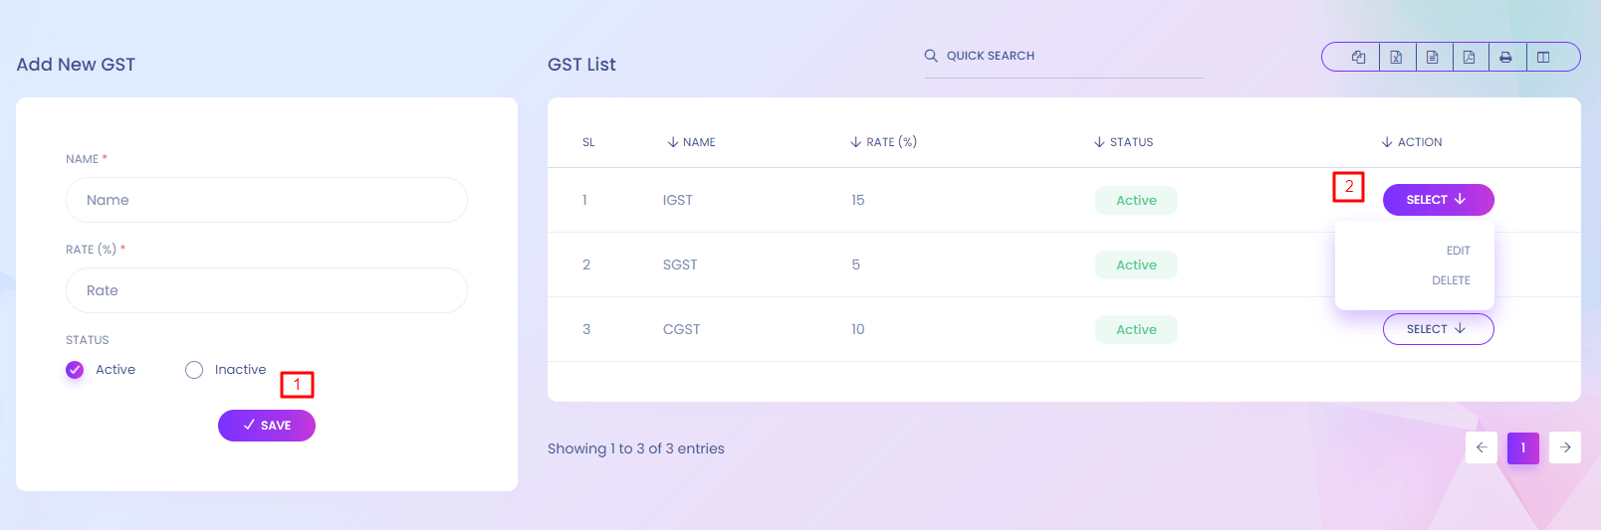Export GST list to Excel
The height and width of the screenshot is (530, 1601).
click(1396, 58)
